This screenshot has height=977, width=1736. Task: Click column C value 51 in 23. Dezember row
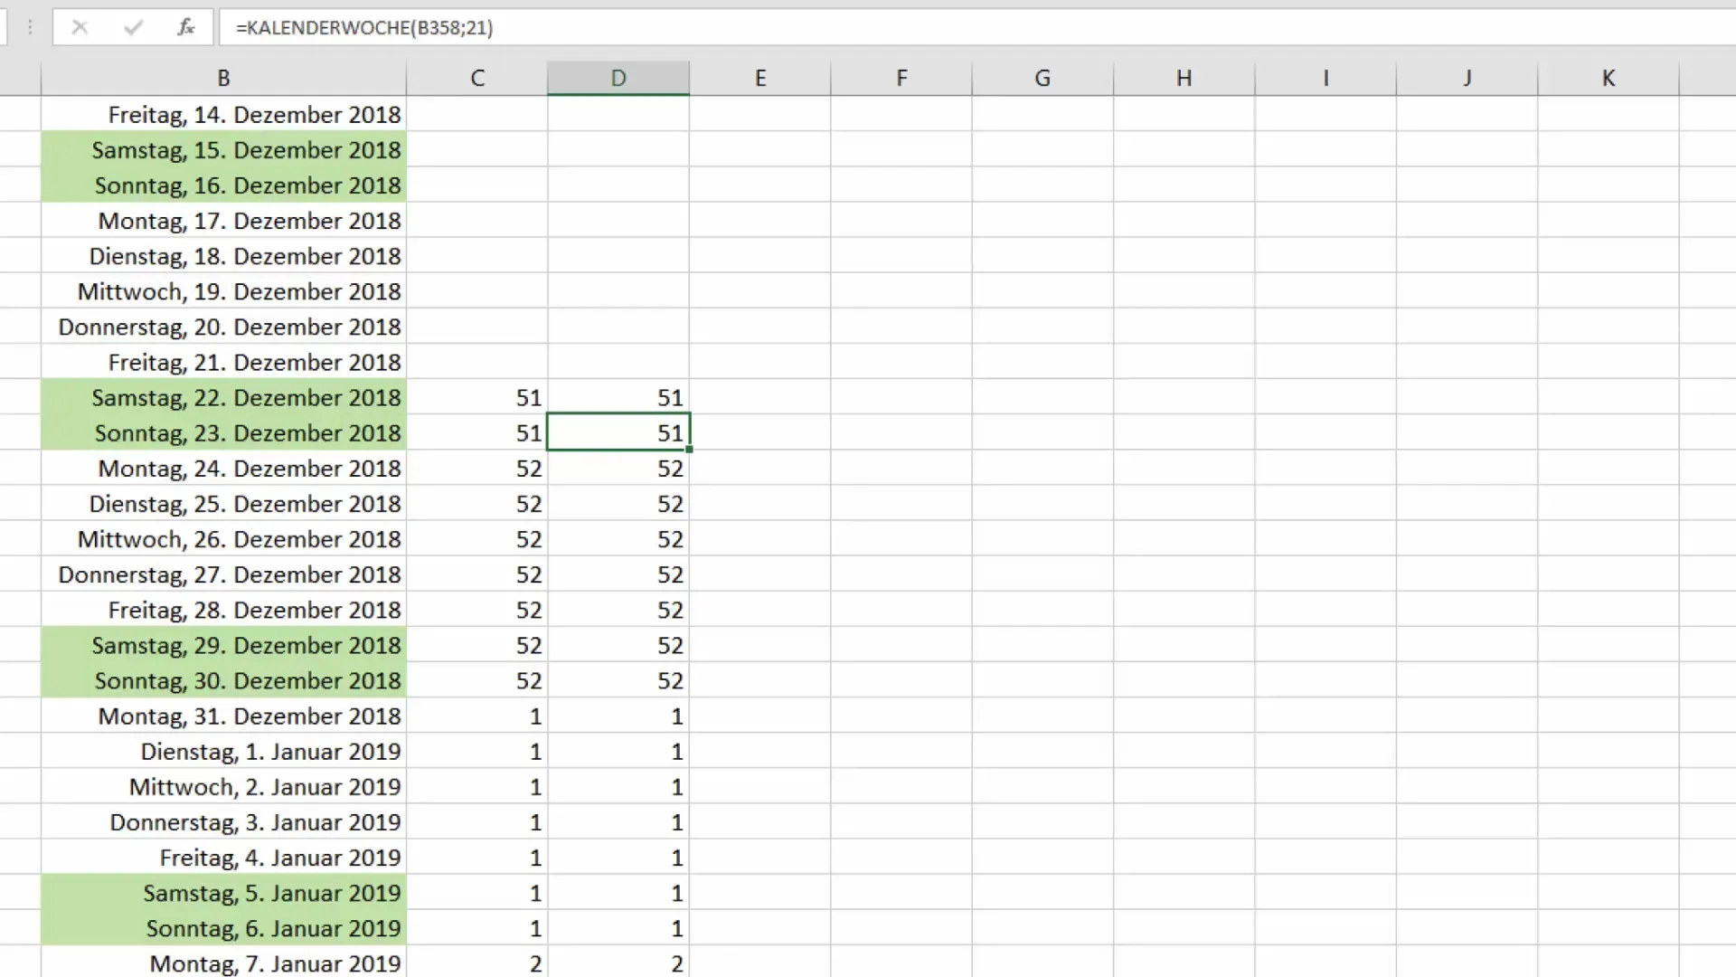pyautogui.click(x=477, y=432)
